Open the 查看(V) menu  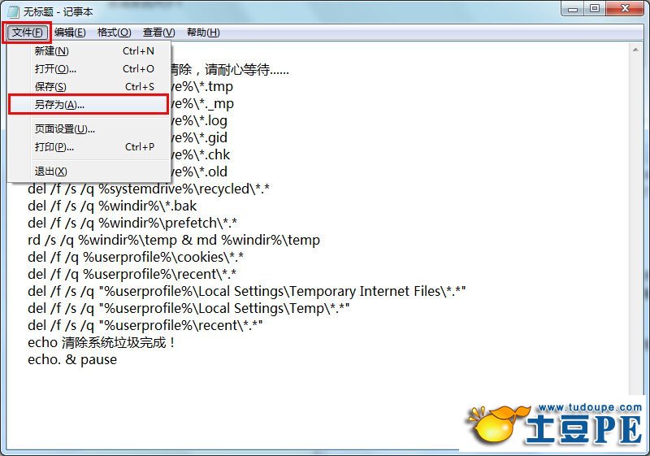click(x=158, y=33)
